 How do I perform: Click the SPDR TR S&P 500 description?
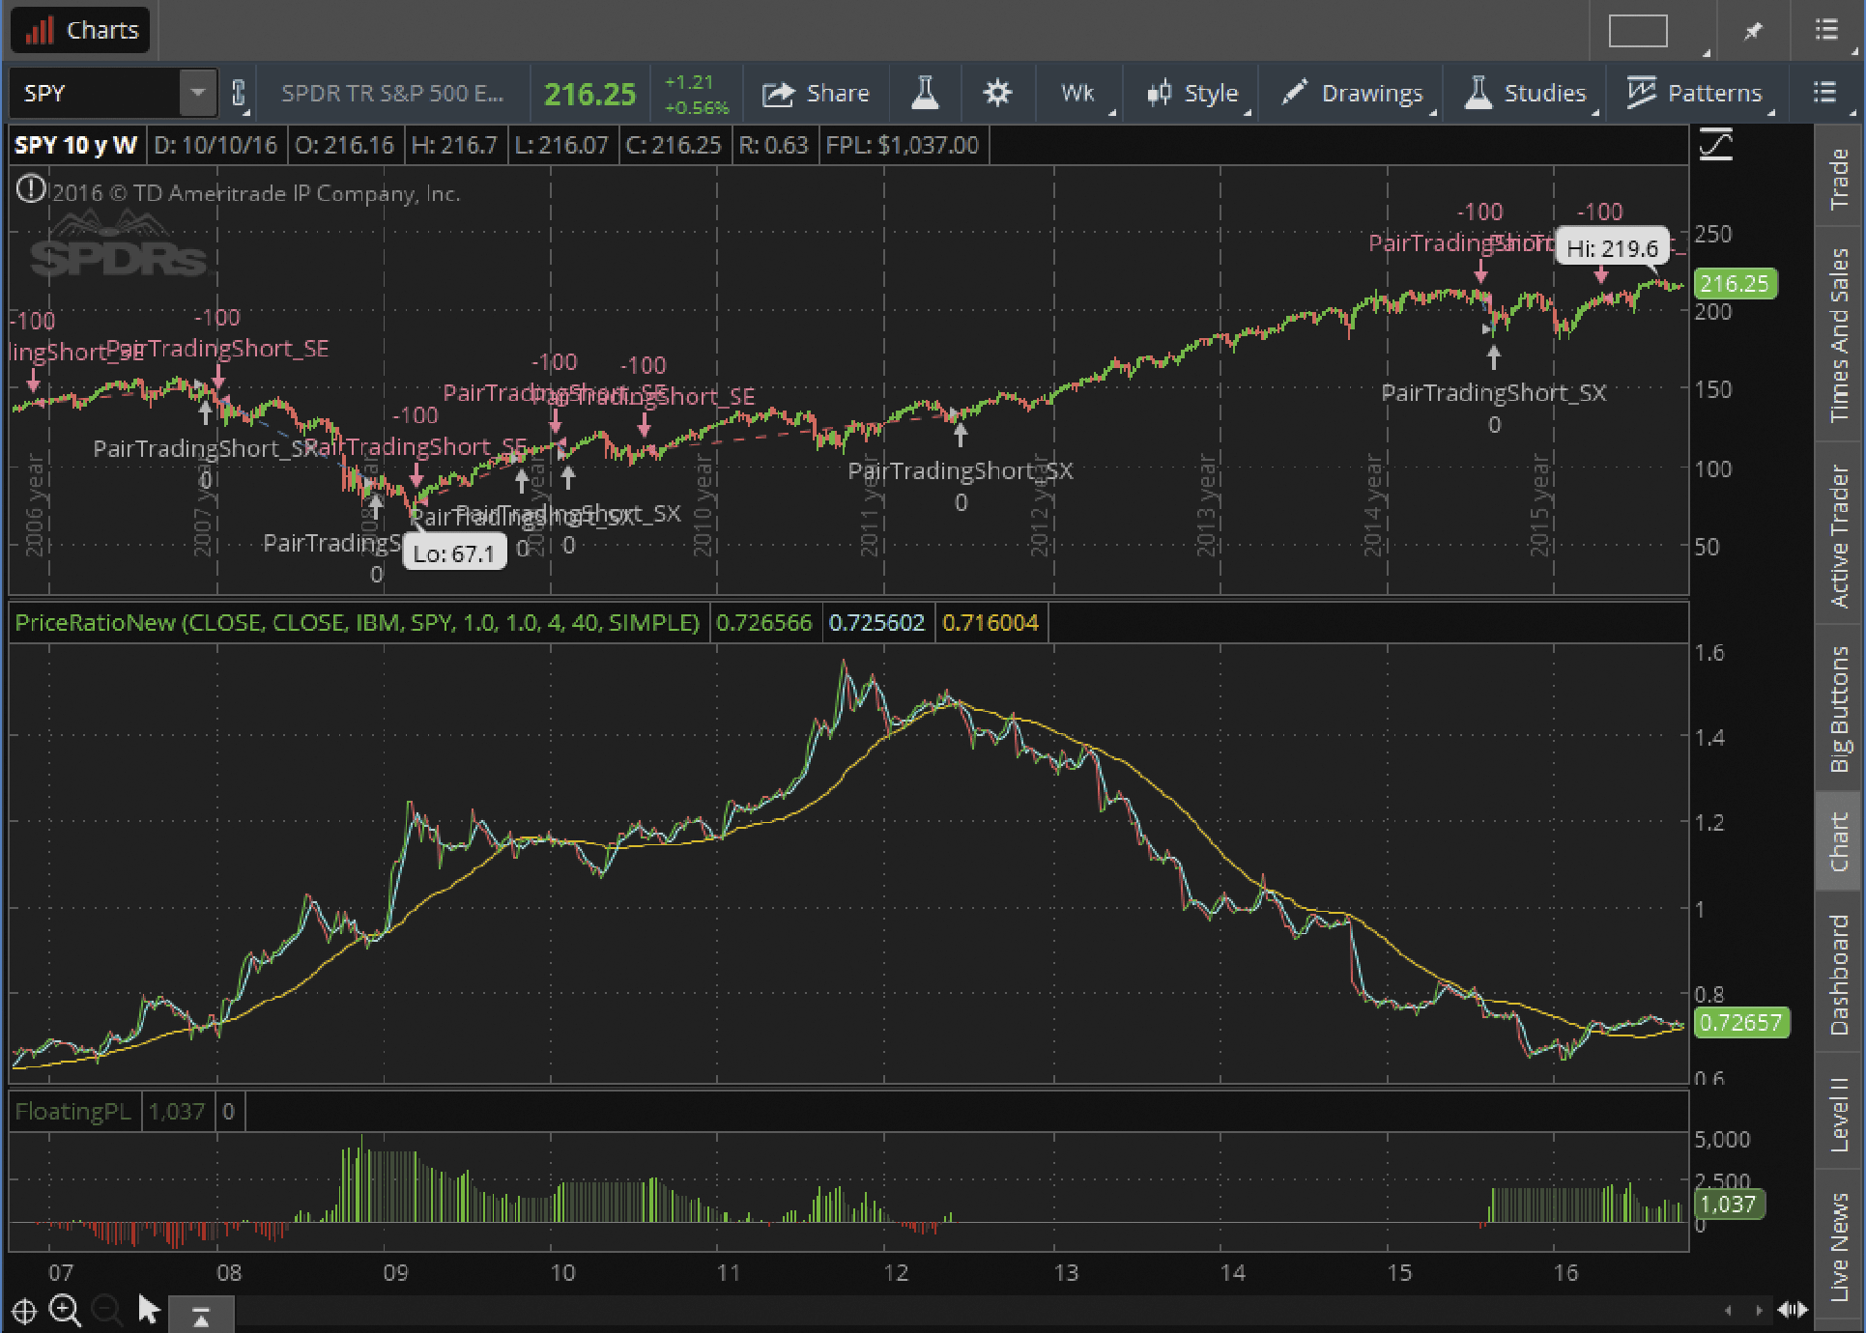click(x=391, y=93)
